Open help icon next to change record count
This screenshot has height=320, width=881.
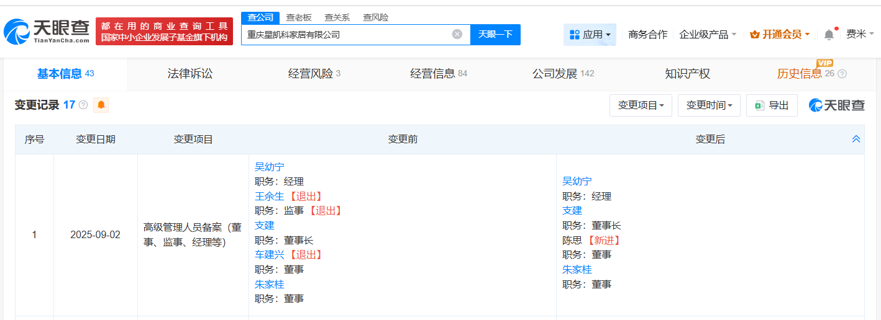point(83,105)
